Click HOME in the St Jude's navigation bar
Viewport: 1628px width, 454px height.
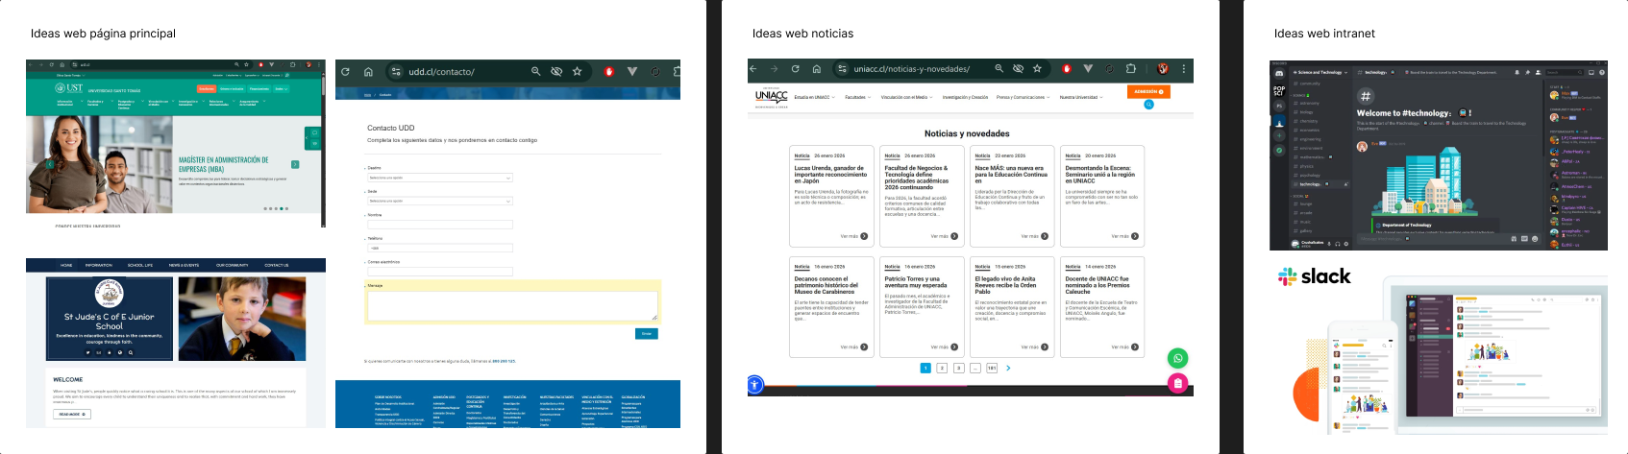tap(66, 265)
